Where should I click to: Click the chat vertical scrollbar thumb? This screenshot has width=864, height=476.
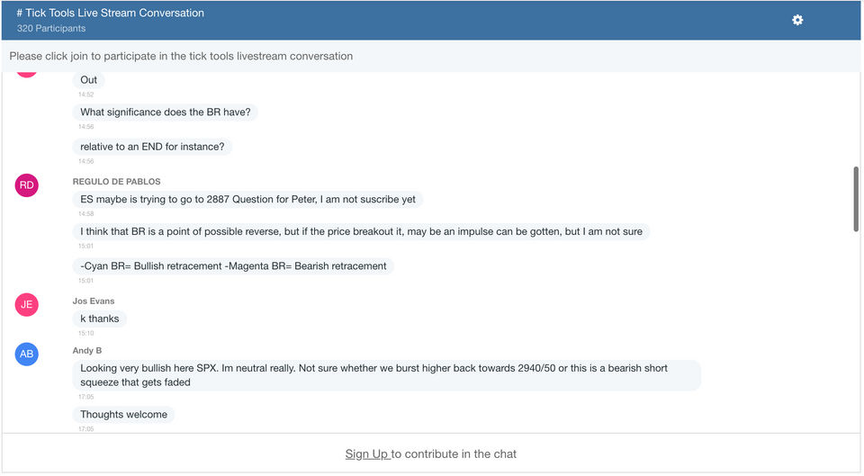coord(857,199)
